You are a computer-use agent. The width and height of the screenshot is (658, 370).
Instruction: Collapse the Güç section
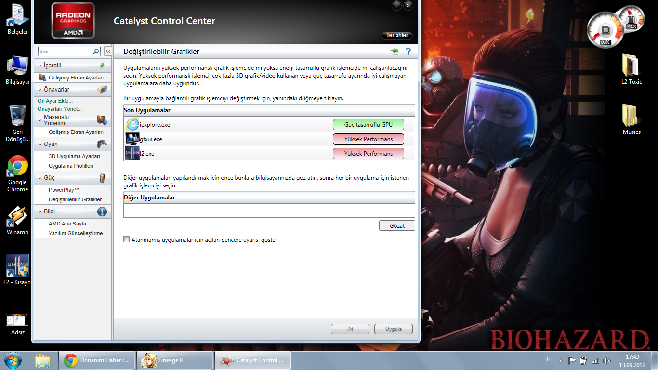40,178
